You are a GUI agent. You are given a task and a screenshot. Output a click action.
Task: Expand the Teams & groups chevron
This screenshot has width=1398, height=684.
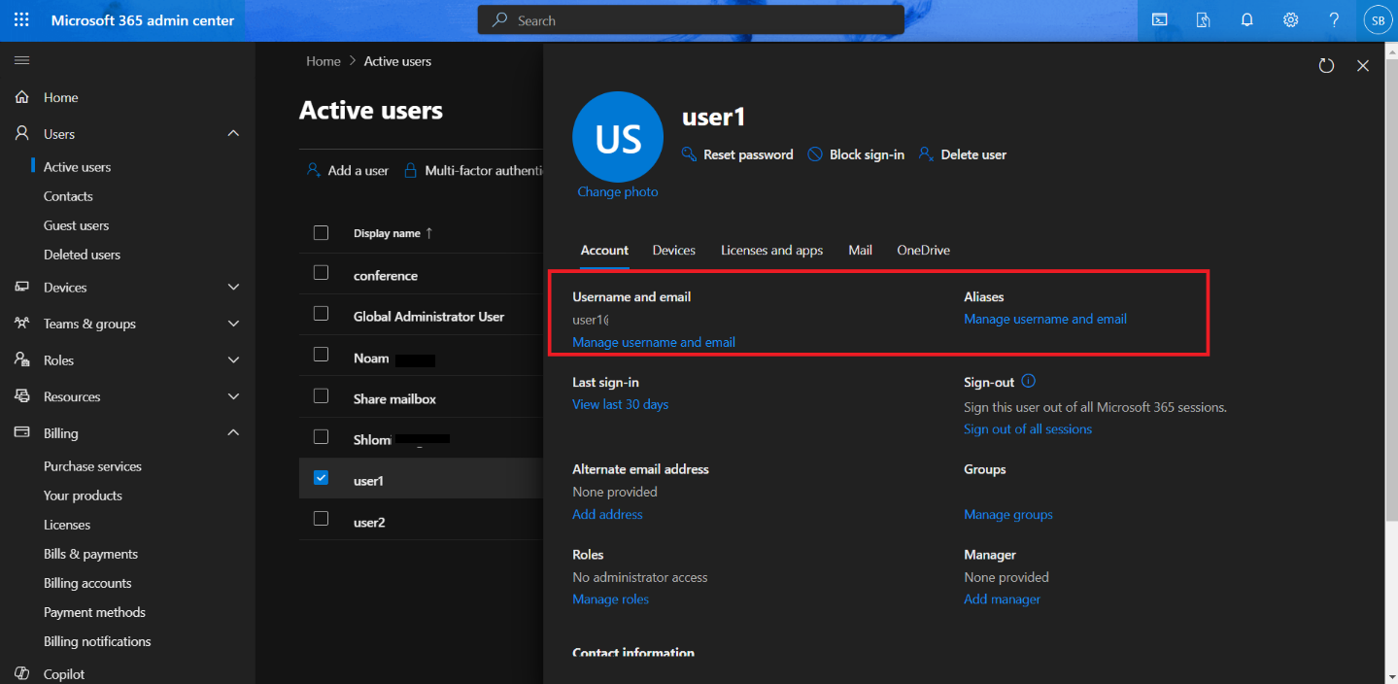[233, 324]
